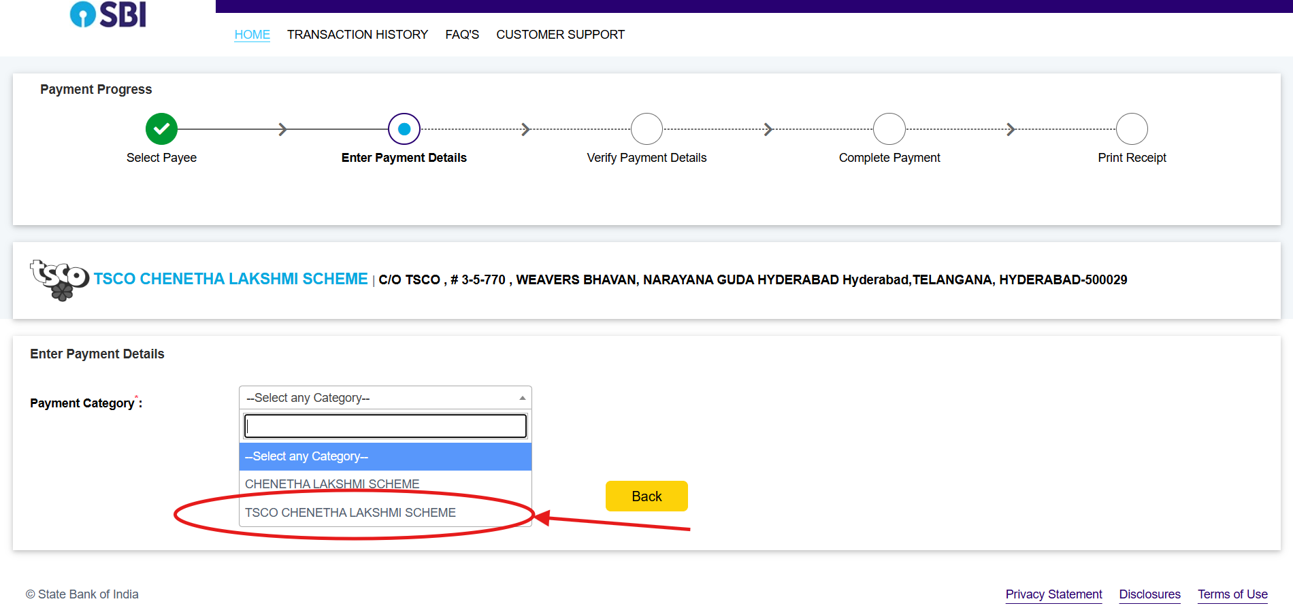Image resolution: width=1293 pixels, height=610 pixels.
Task: Open the Terms of Use link
Action: click(x=1232, y=594)
